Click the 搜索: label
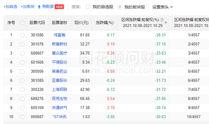The height and width of the screenshot is (124, 209). [76, 7]
